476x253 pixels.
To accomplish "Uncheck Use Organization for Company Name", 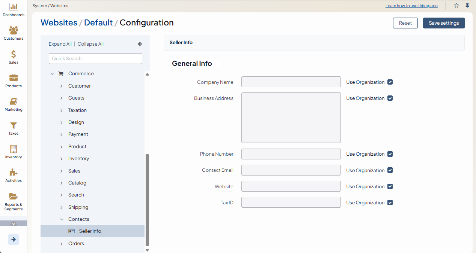I will click(x=390, y=82).
